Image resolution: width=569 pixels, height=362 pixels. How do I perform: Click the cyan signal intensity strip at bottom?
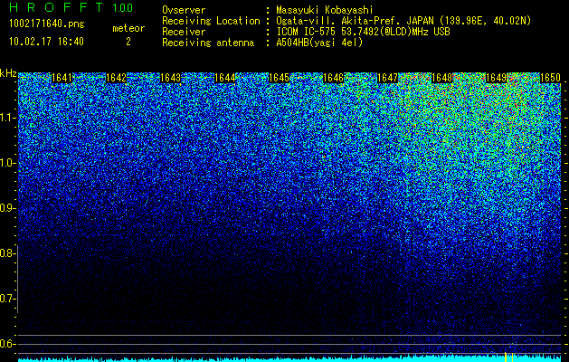click(x=289, y=359)
